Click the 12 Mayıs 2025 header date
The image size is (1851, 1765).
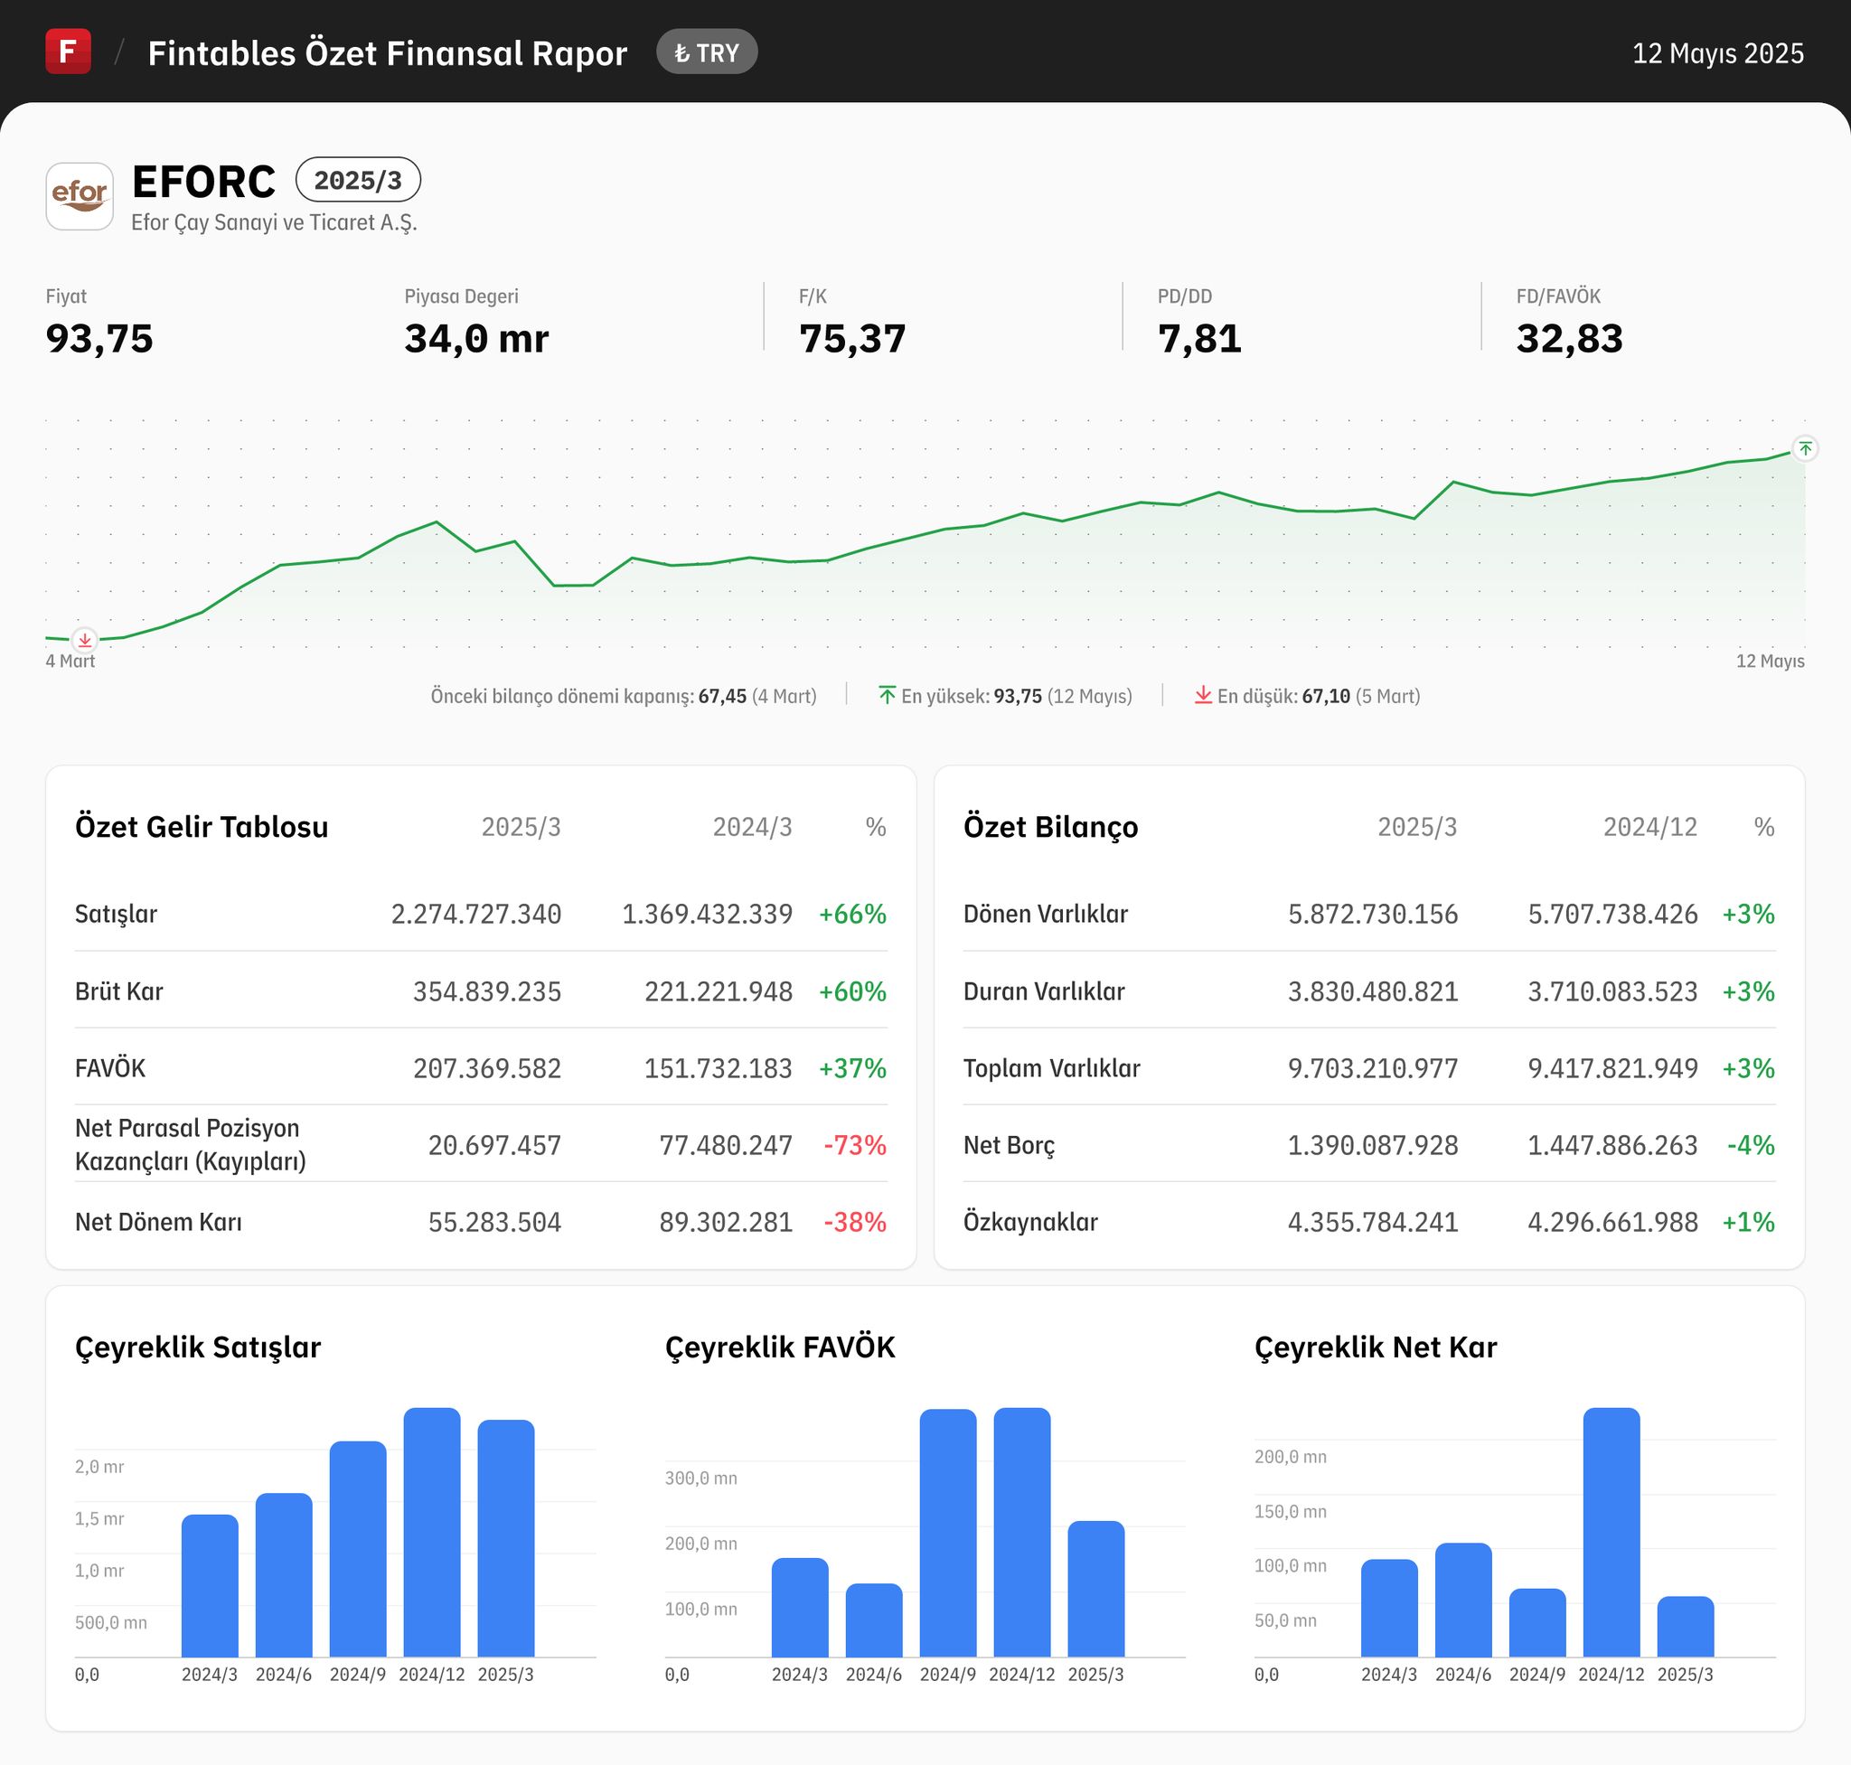tap(1717, 52)
